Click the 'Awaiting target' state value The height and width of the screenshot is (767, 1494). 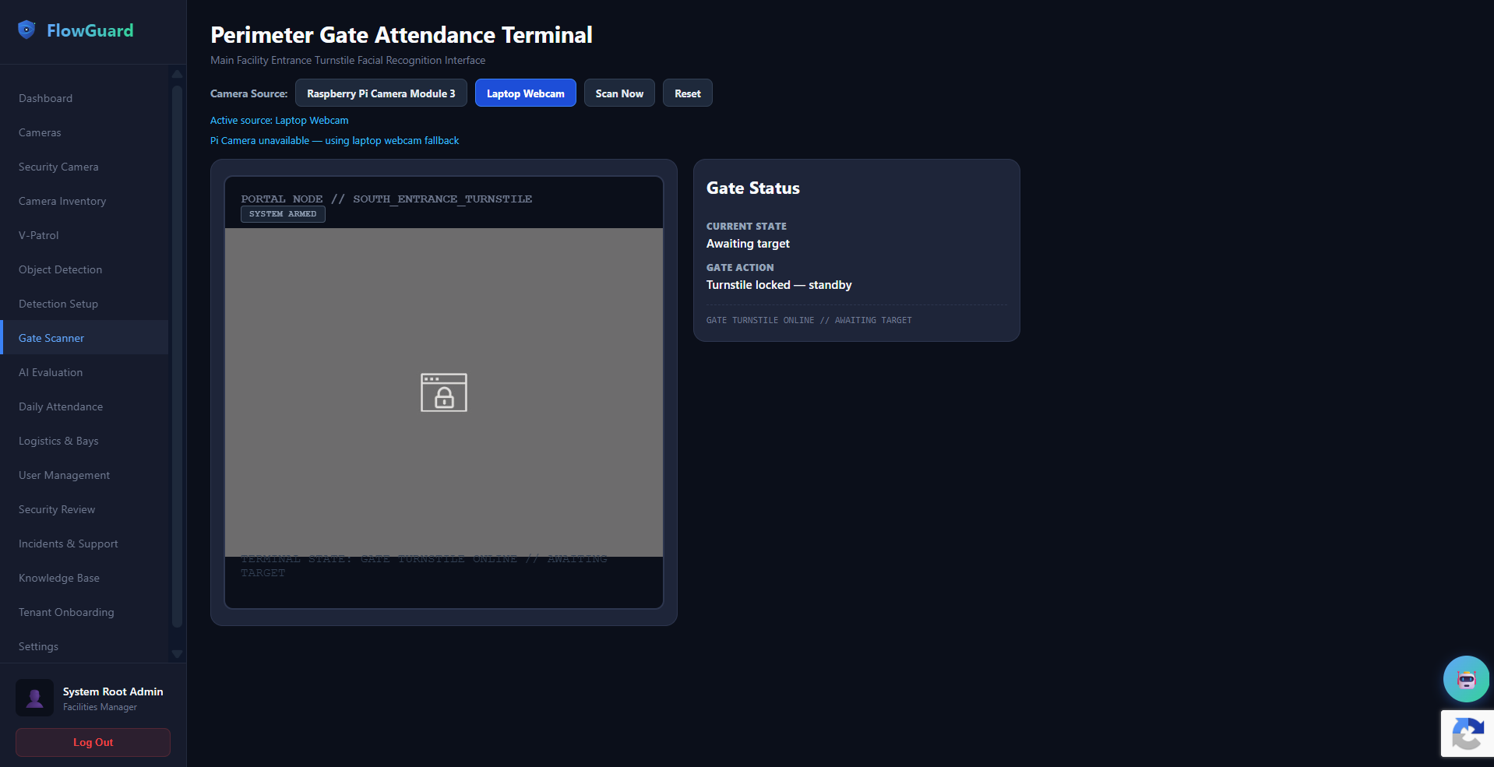(x=748, y=244)
